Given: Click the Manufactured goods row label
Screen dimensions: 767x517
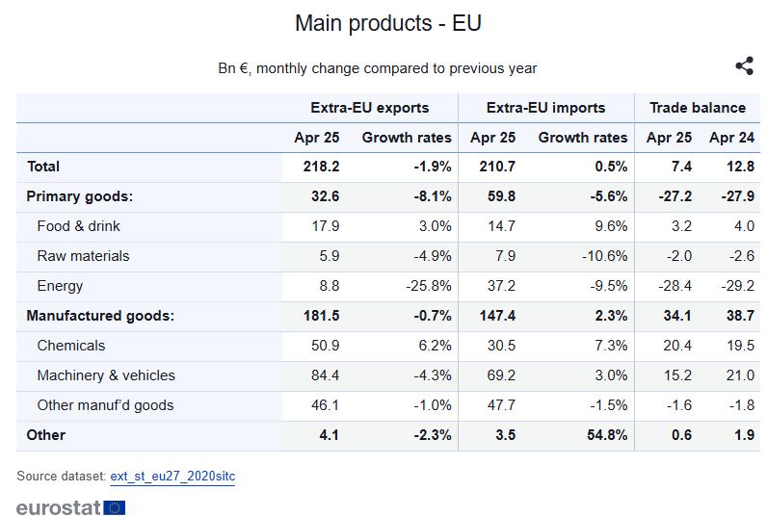Looking at the screenshot, I should coord(100,316).
